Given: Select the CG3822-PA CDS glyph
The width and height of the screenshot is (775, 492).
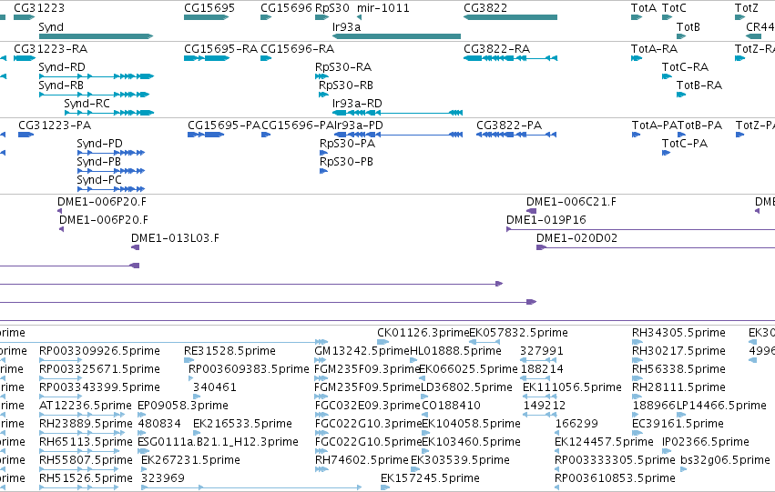Looking at the screenshot, I should [516, 135].
